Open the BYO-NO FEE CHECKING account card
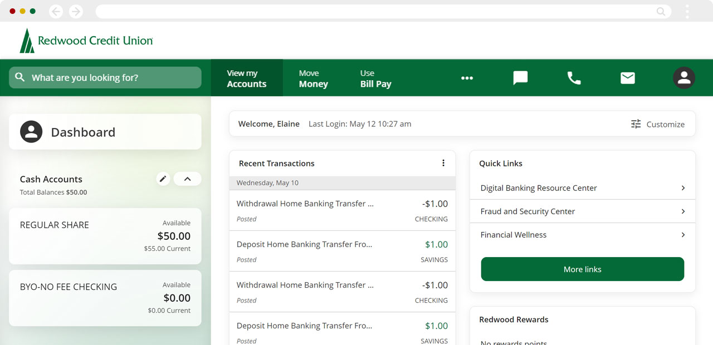Image resolution: width=713 pixels, height=345 pixels. (x=105, y=298)
